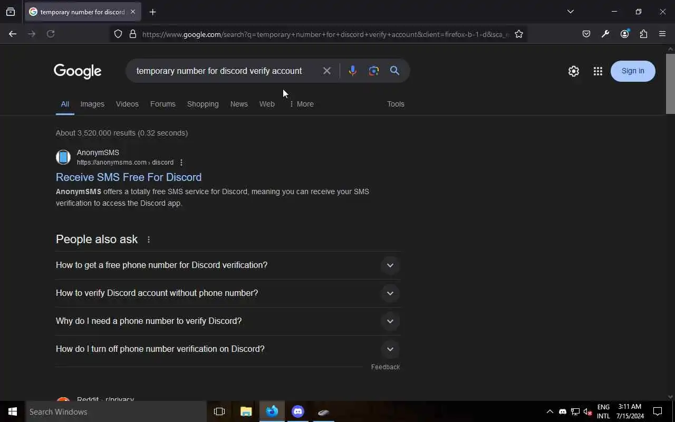The image size is (675, 422).
Task: Open Windows Task View
Action: [x=219, y=411]
